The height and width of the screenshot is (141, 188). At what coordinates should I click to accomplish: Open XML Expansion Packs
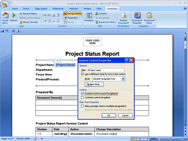[x=106, y=22]
